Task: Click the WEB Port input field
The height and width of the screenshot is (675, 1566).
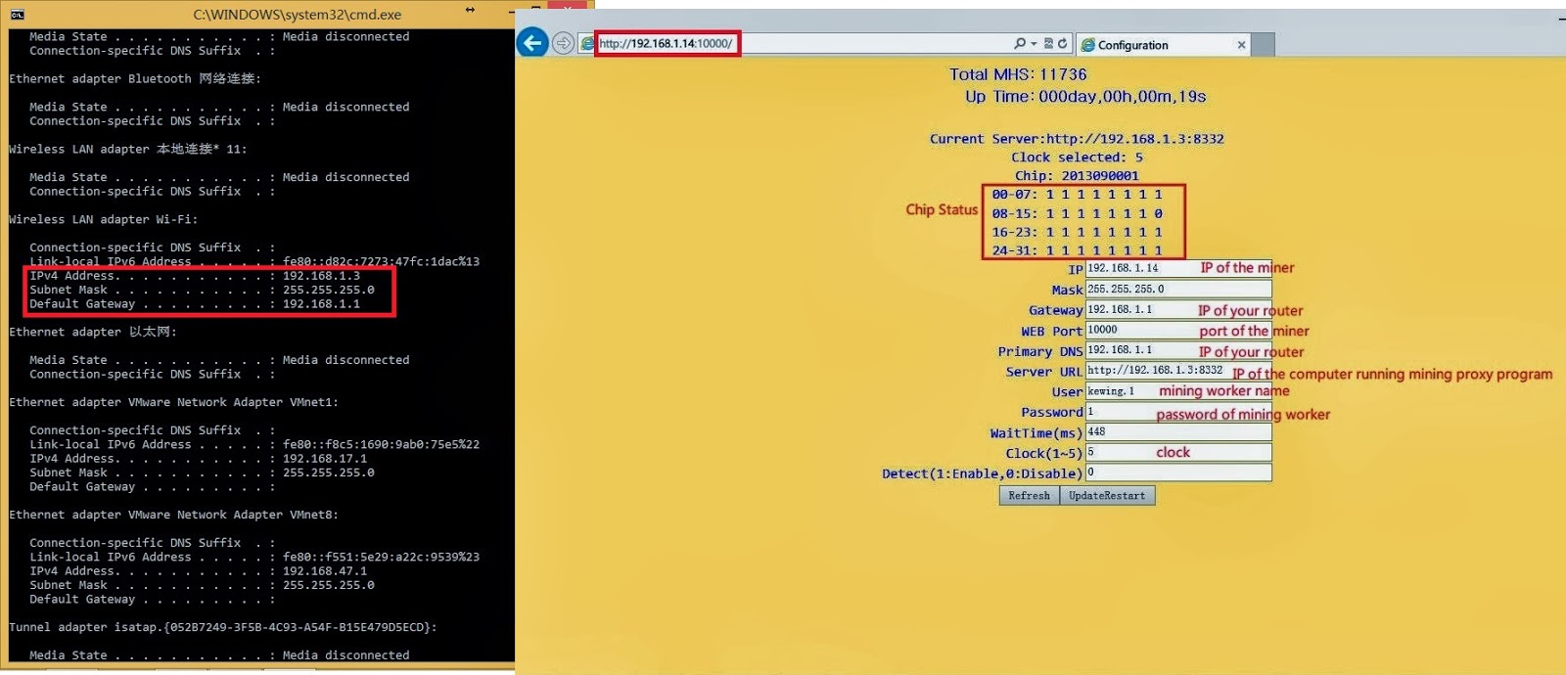Action: coord(1178,331)
